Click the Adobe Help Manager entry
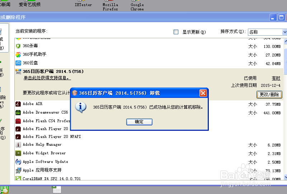287x194 pixels. coord(42,145)
